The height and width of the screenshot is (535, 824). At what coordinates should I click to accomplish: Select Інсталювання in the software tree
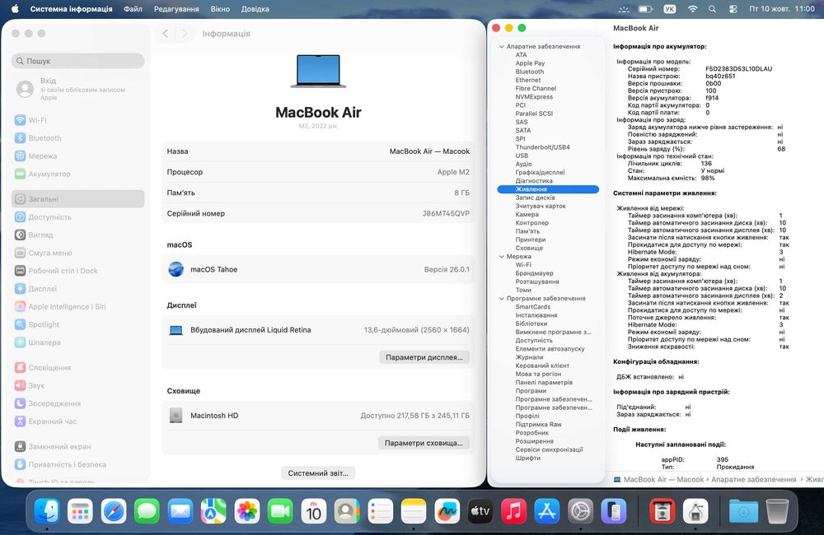(x=536, y=315)
